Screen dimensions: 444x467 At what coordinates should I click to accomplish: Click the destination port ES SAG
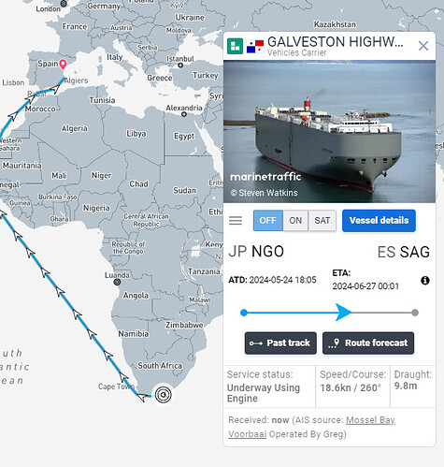click(x=404, y=252)
